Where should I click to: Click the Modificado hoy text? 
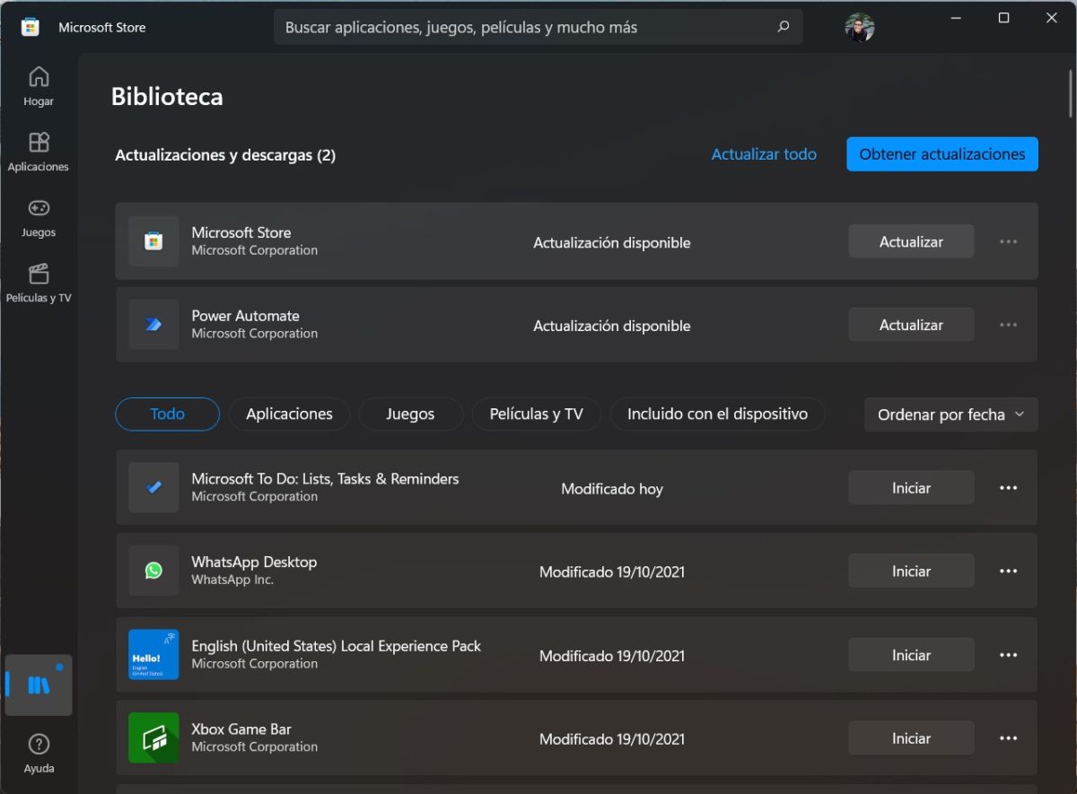[x=612, y=489]
